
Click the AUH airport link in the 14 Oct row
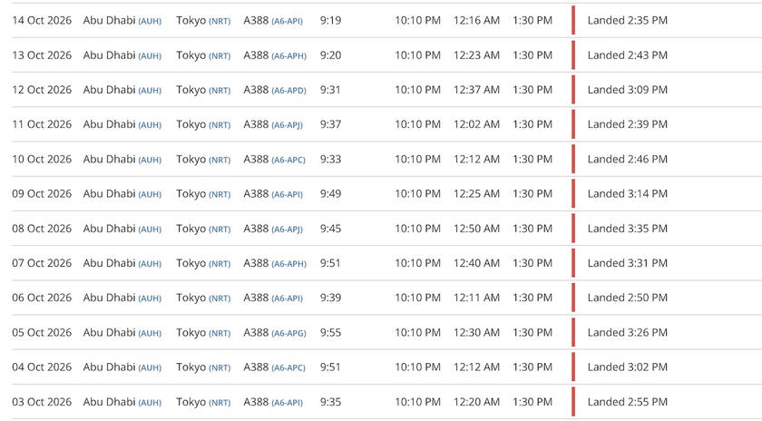pos(150,21)
